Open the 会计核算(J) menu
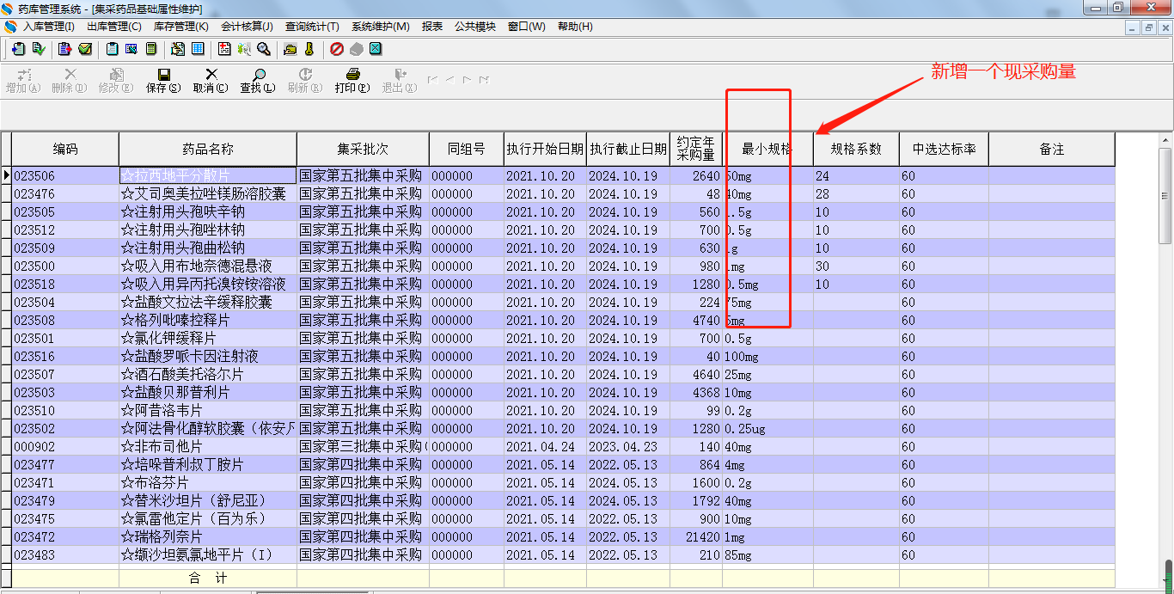This screenshot has width=1174, height=594. tap(247, 27)
